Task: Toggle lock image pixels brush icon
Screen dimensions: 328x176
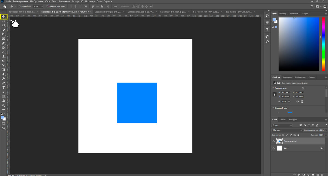Action: pos(287,135)
